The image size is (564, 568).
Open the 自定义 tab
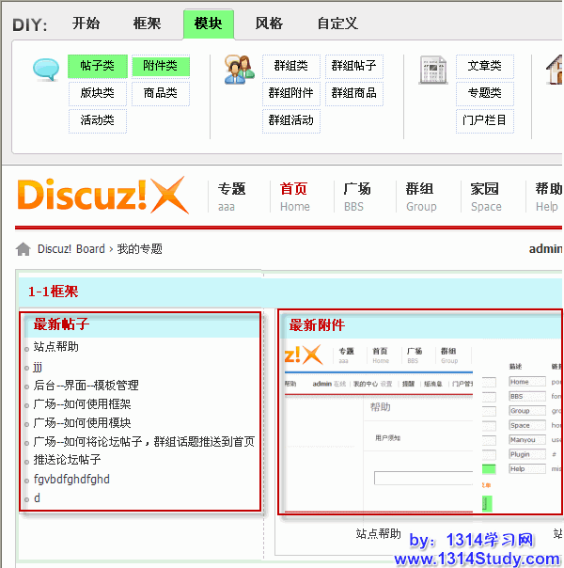(337, 24)
